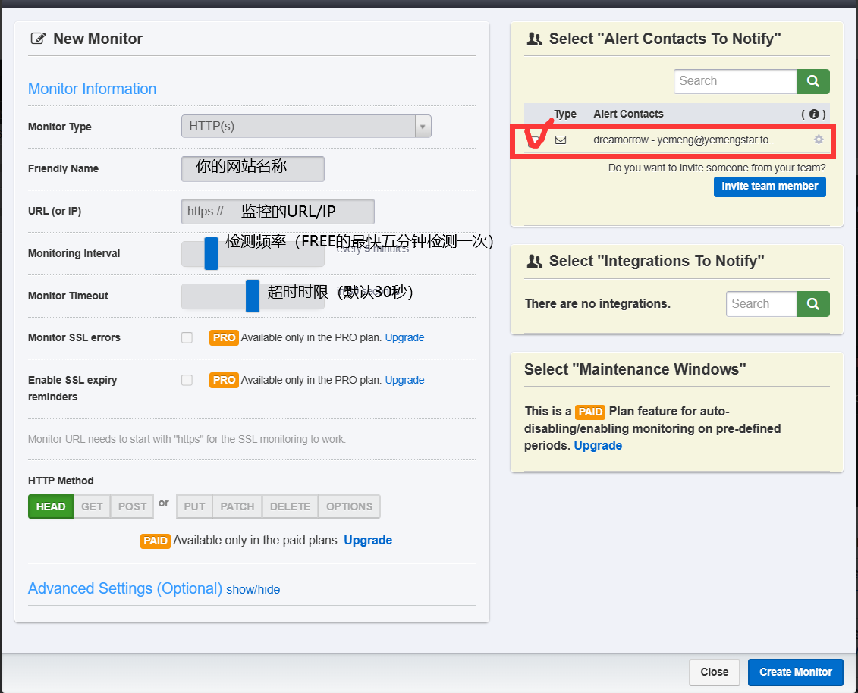Viewport: 858px width, 693px height.
Task: Click the Create Monitor button
Action: point(795,672)
